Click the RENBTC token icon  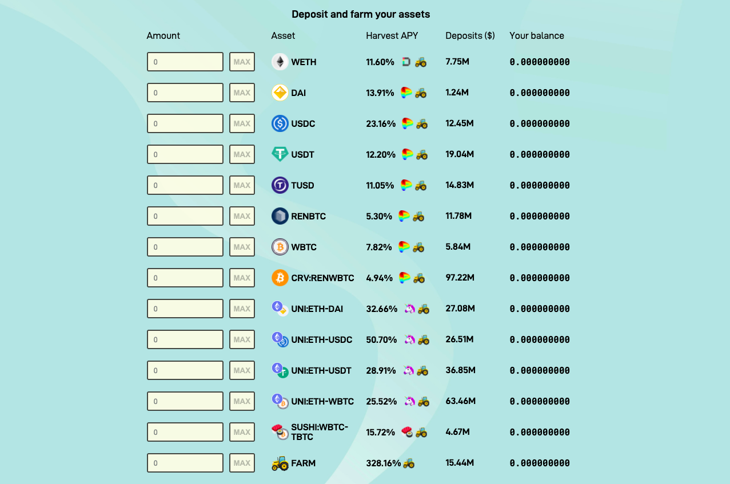point(280,216)
